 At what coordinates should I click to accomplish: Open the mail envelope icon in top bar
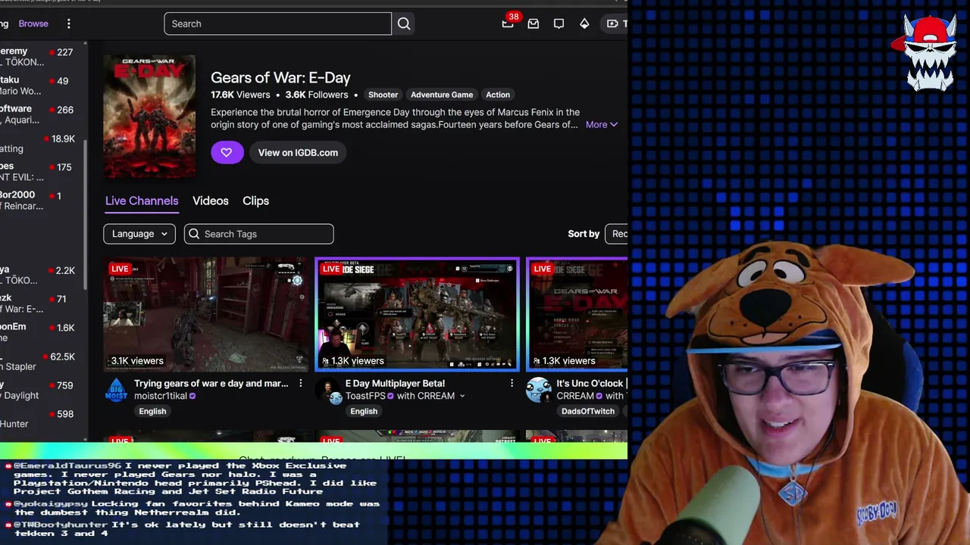533,23
